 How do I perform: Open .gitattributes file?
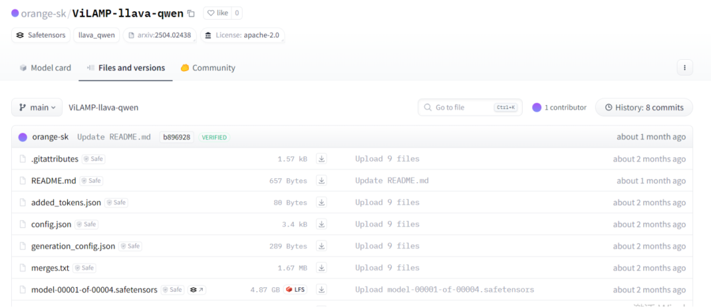coord(55,159)
